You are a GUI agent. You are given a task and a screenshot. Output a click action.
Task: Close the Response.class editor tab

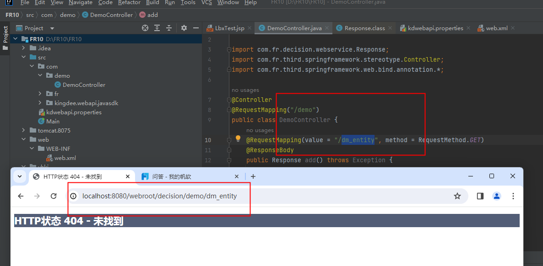pyautogui.click(x=390, y=28)
